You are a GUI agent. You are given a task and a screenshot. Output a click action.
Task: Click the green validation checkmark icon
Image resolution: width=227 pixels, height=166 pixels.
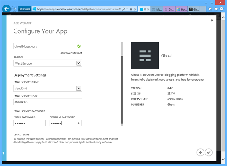[79, 46]
